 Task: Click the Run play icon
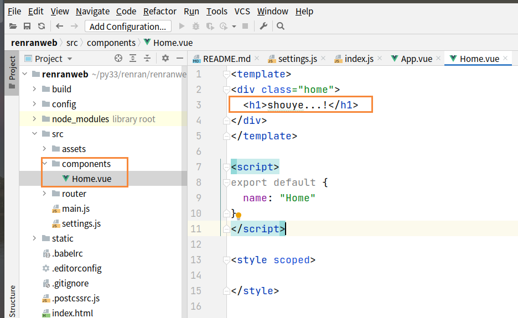[182, 26]
